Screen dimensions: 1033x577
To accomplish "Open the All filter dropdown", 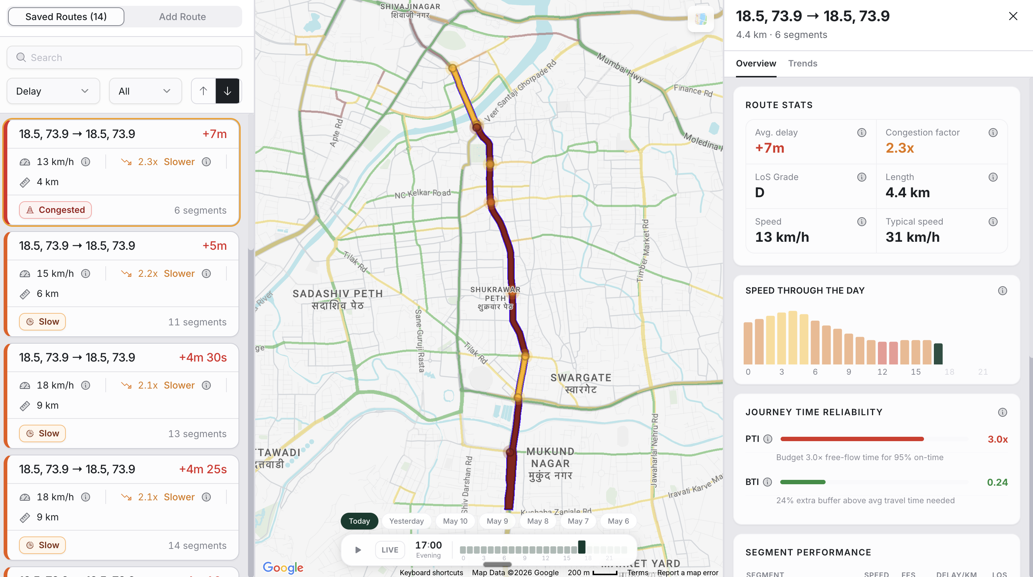I will coord(145,91).
